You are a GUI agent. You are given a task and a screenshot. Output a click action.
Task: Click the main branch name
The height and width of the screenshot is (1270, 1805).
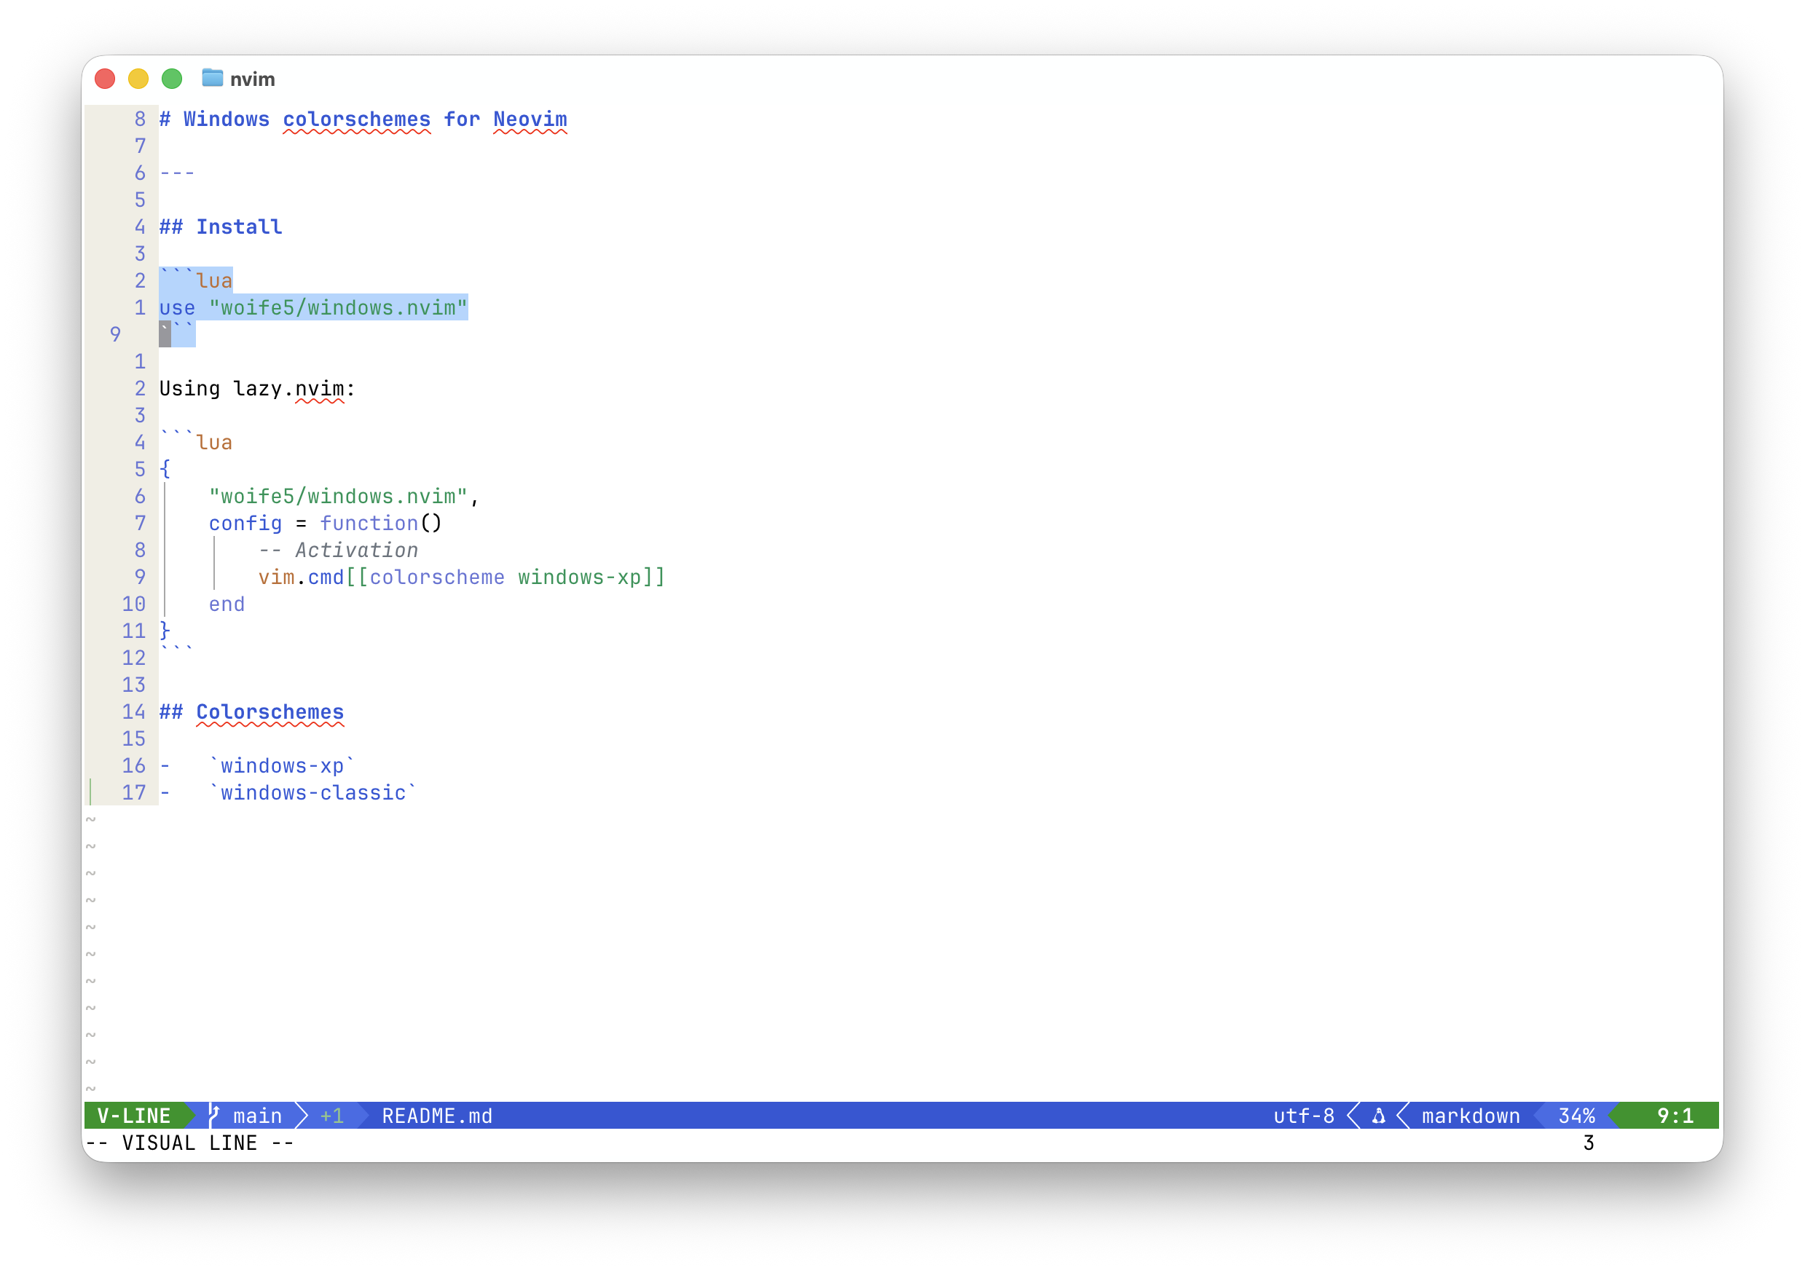tap(257, 1116)
